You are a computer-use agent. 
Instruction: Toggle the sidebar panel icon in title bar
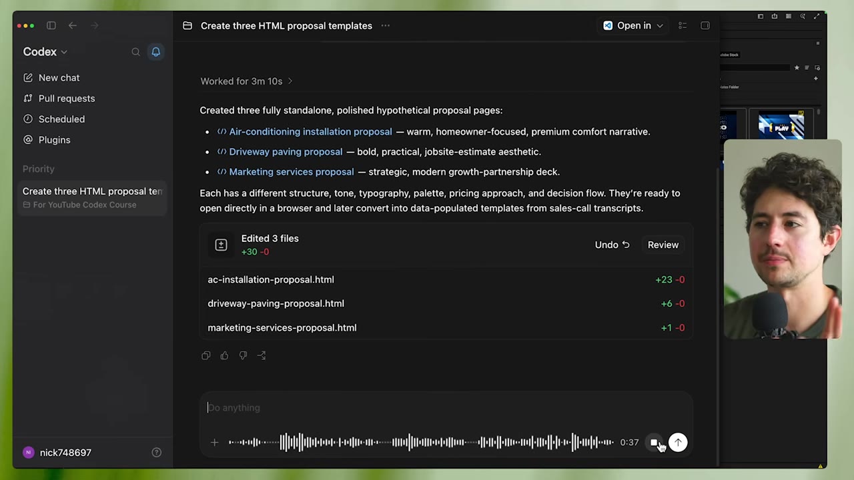[x=51, y=25]
